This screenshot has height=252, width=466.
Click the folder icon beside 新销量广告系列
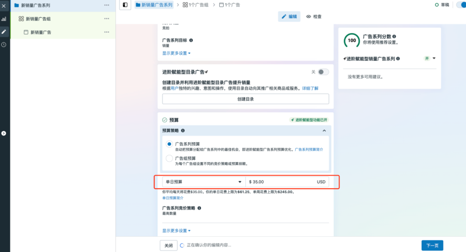[16, 5]
